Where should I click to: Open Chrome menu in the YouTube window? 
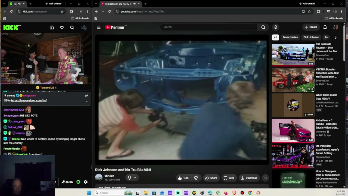tap(341, 11)
